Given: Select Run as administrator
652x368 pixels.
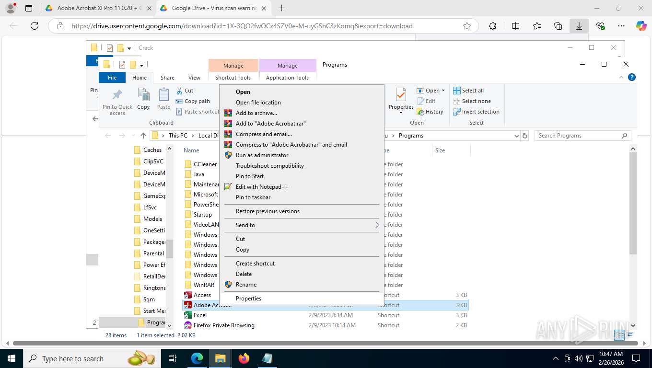Looking at the screenshot, I should tap(302, 155).
